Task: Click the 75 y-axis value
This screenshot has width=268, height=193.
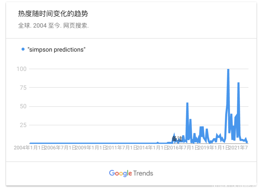Action: coord(23,88)
